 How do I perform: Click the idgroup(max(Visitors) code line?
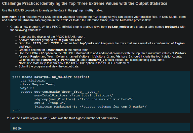click(x=83, y=99)
